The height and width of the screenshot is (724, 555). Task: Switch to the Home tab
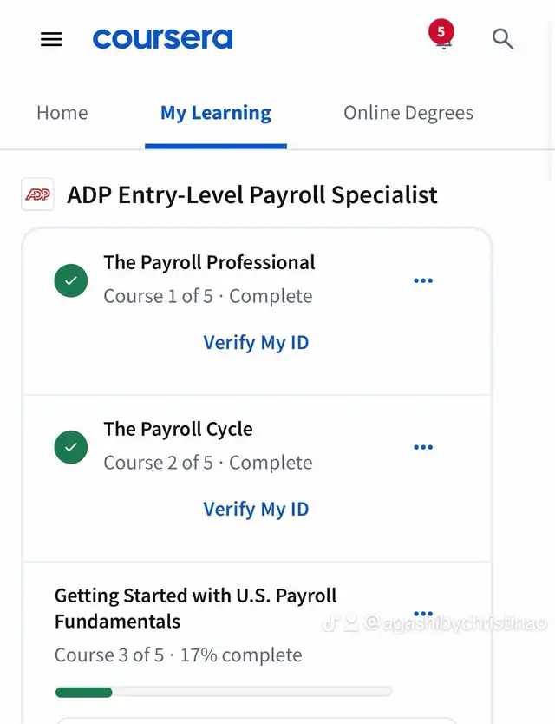tap(62, 113)
